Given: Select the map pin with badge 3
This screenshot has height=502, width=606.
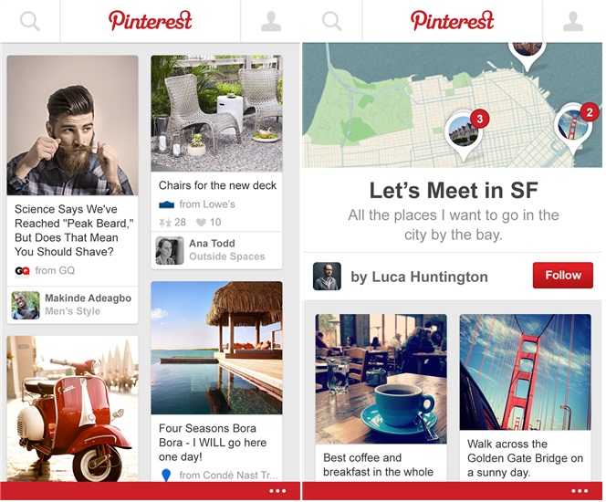Looking at the screenshot, I should coord(466,133).
